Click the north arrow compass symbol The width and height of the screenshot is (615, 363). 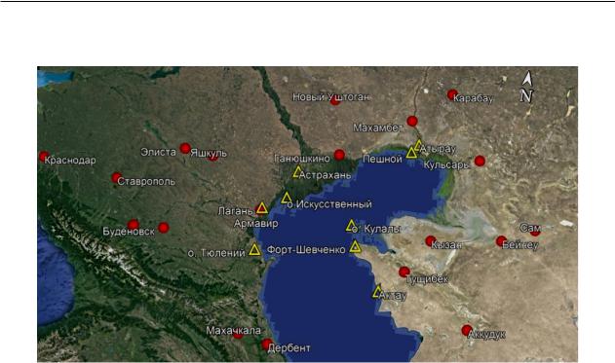point(527,87)
